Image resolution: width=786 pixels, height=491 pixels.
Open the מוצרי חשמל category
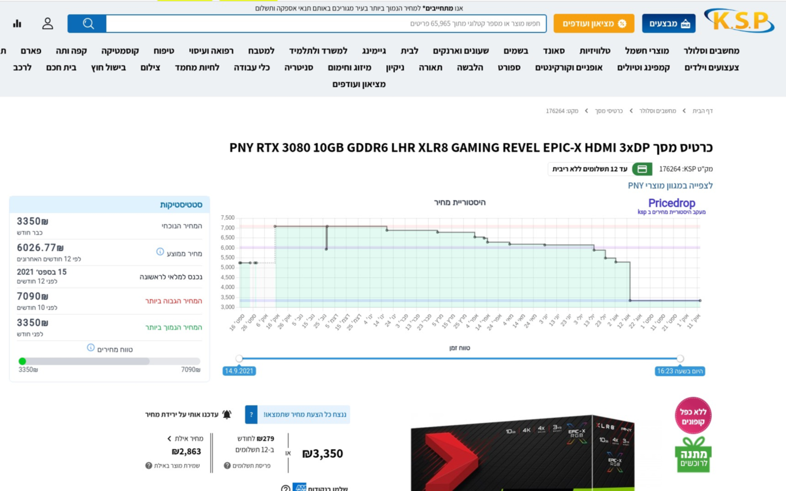647,51
